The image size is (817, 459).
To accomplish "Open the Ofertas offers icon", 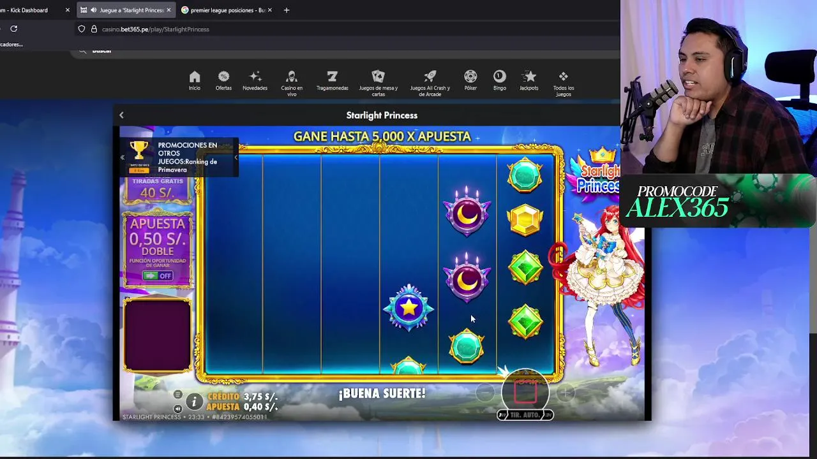I will [223, 80].
